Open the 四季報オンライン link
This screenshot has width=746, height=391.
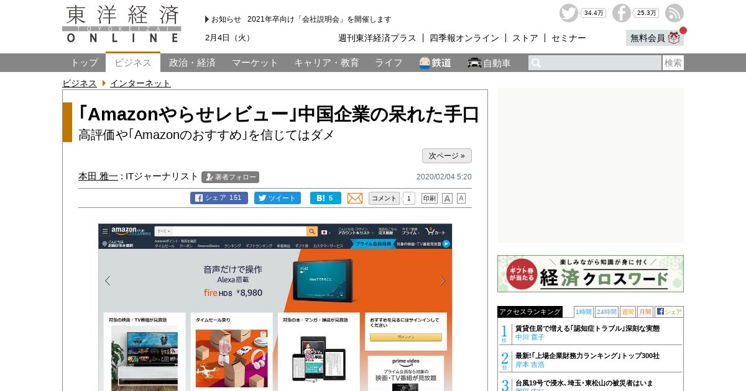[x=464, y=38]
